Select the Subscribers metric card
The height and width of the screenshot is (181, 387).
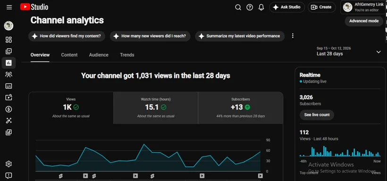coord(241,108)
